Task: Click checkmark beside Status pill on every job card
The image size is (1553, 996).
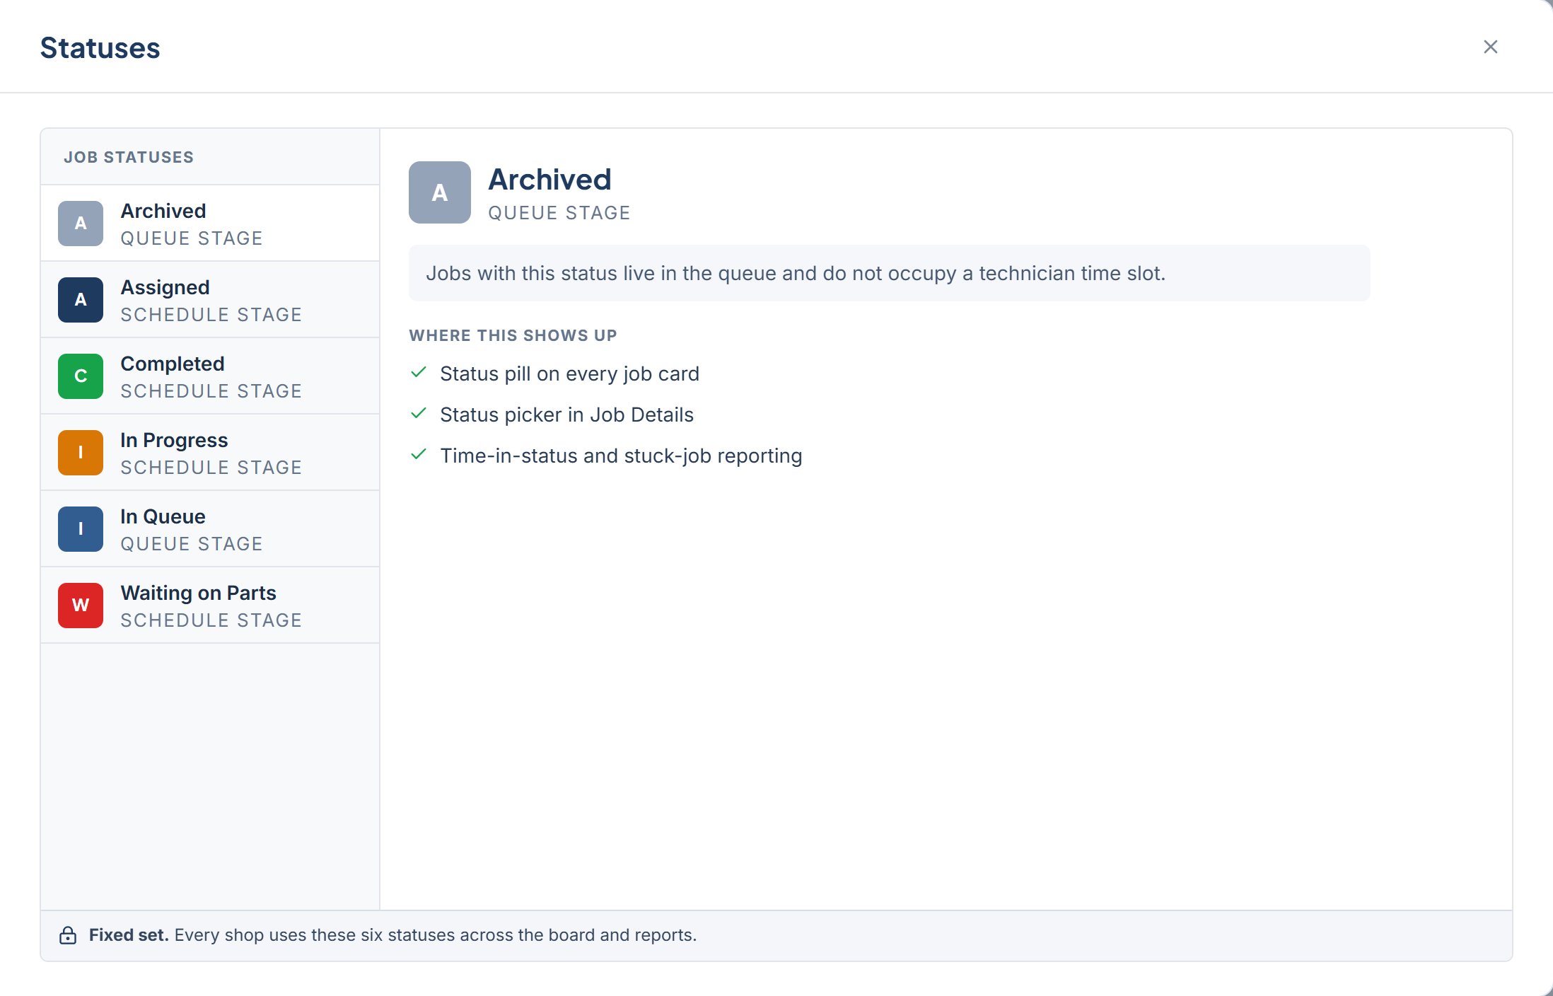Action: click(419, 372)
